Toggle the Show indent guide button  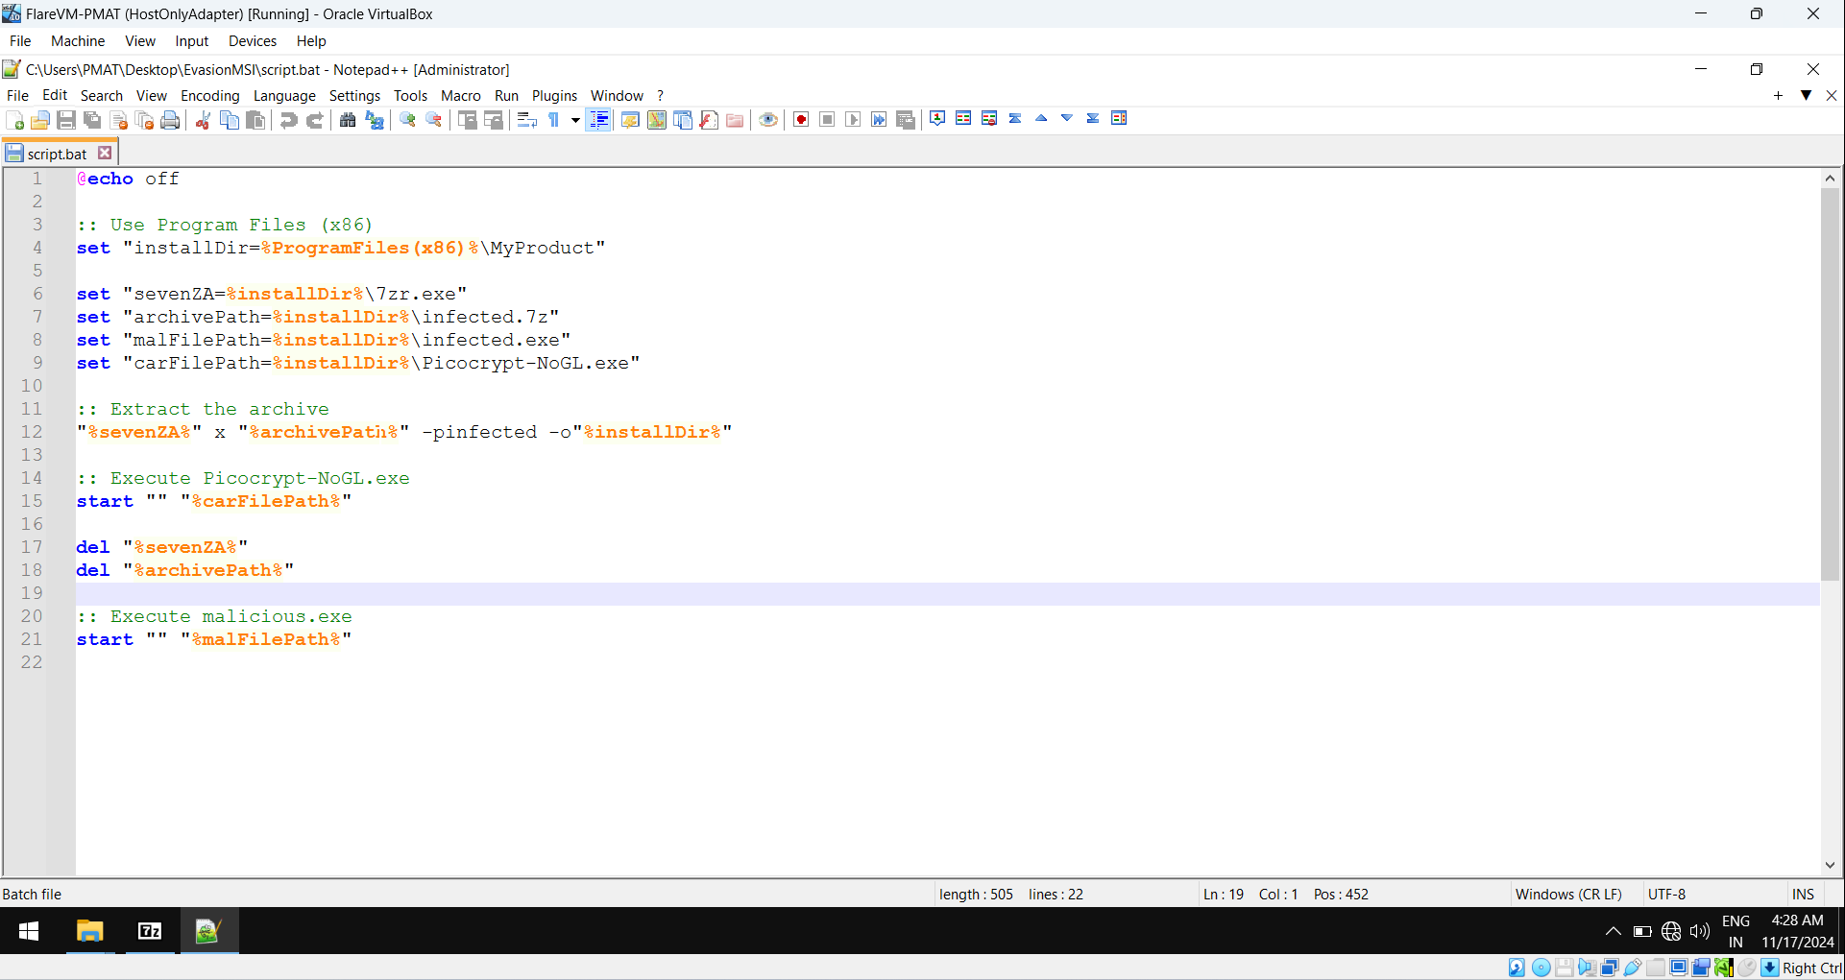tap(598, 120)
